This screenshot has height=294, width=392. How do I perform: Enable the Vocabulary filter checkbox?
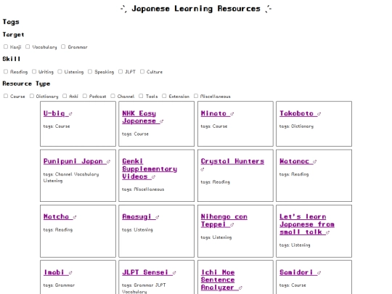tap(28, 46)
